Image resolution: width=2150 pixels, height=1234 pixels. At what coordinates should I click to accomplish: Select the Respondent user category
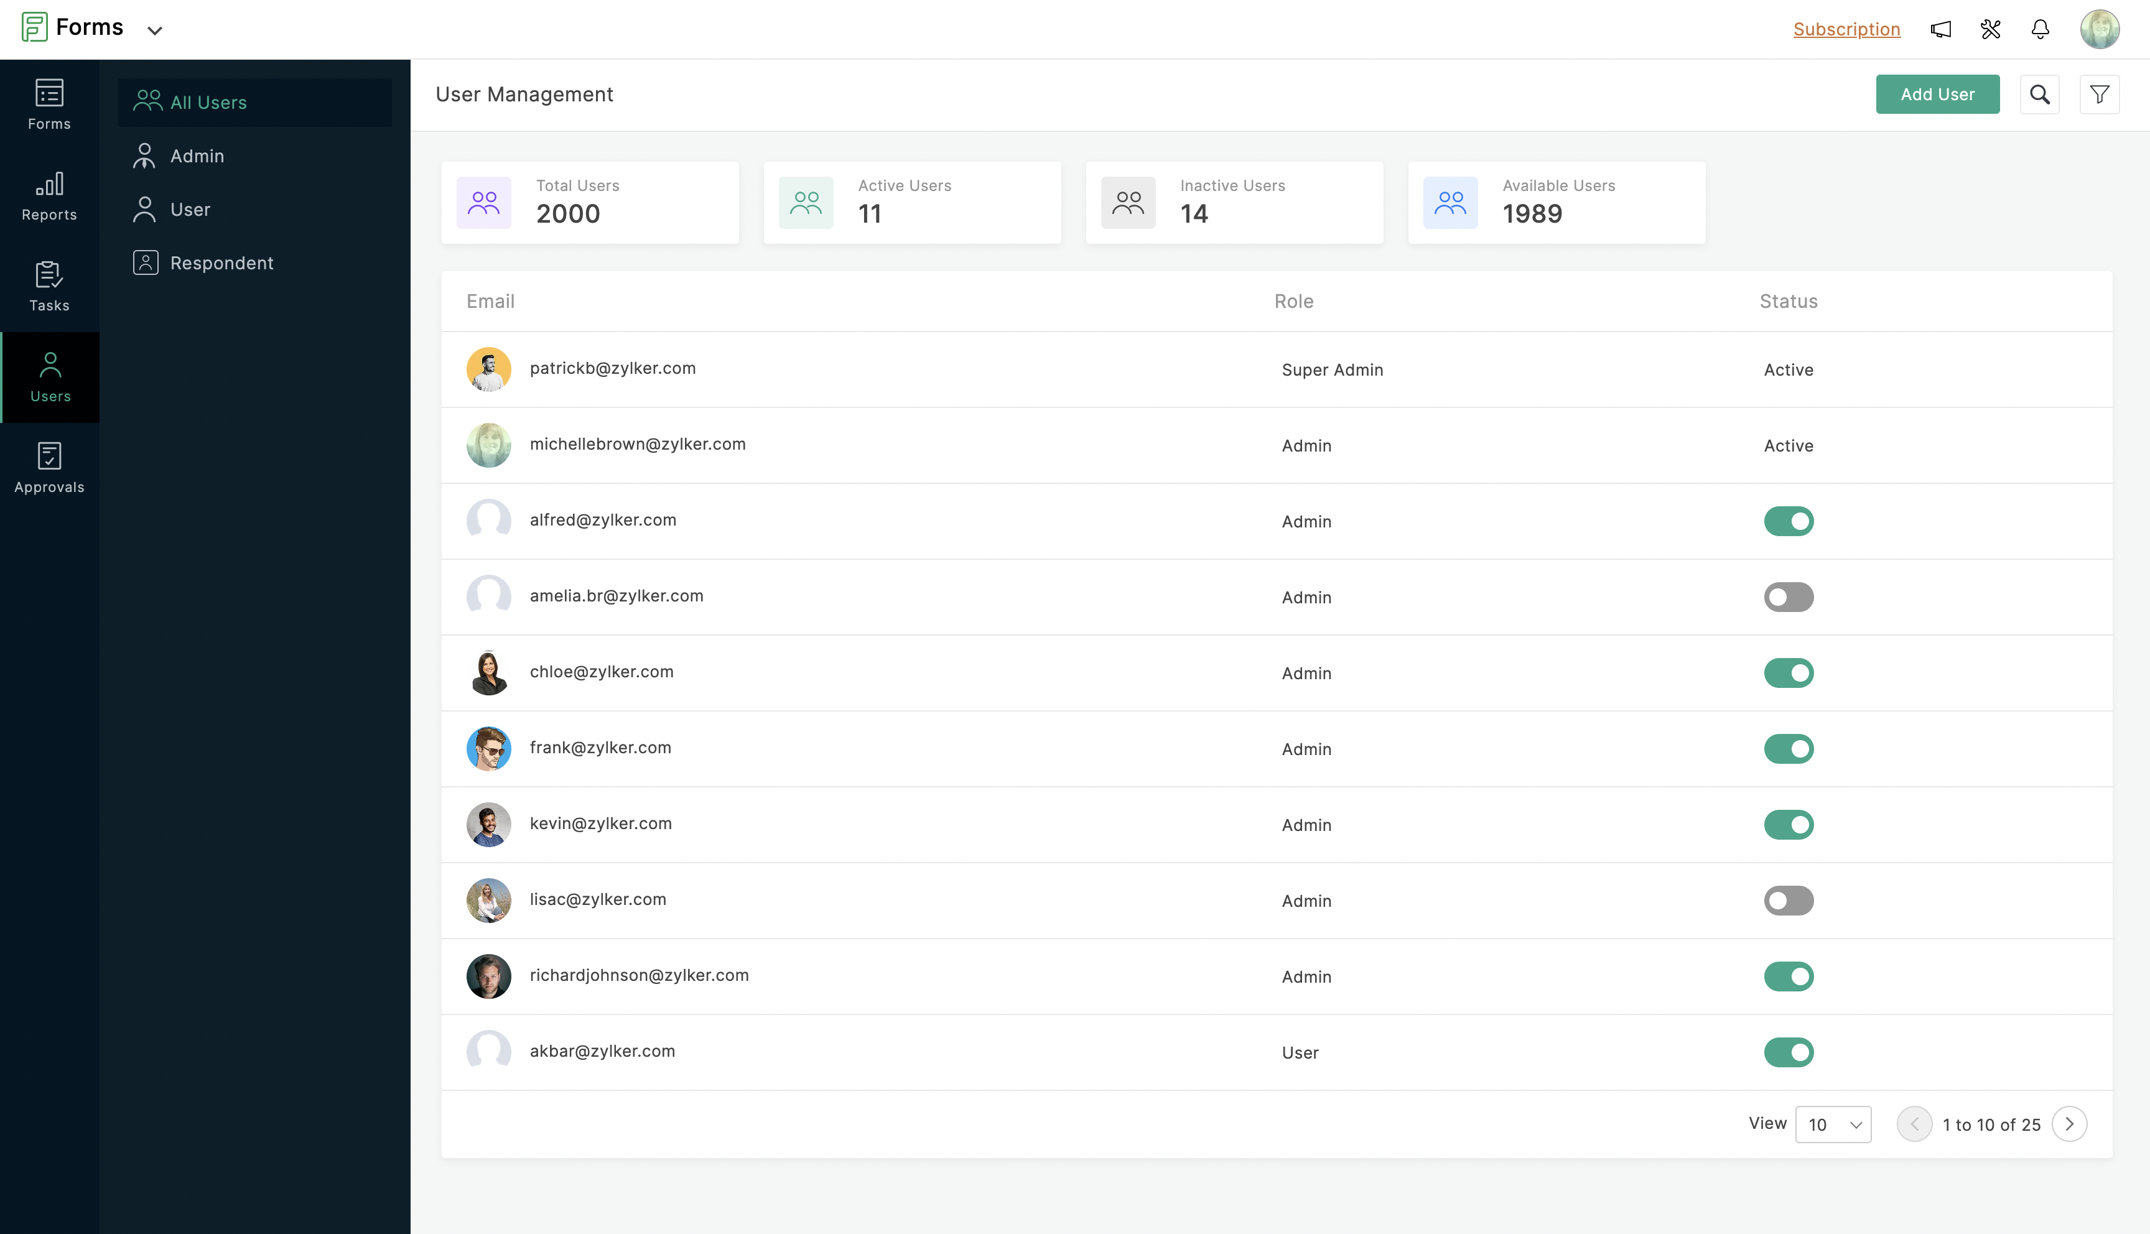[221, 261]
